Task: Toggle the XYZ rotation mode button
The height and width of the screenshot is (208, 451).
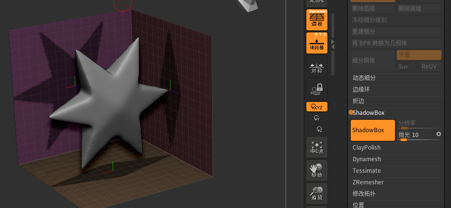Action: pos(317,107)
